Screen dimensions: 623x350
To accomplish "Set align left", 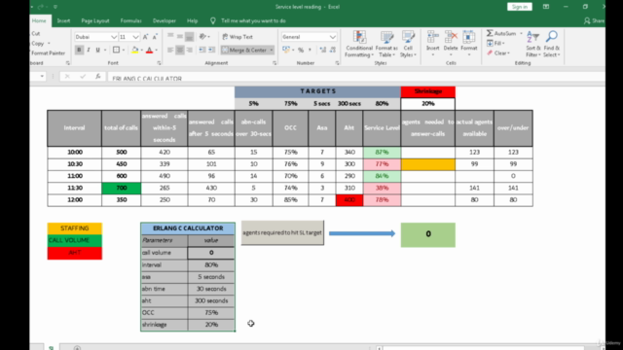I will (x=170, y=50).
